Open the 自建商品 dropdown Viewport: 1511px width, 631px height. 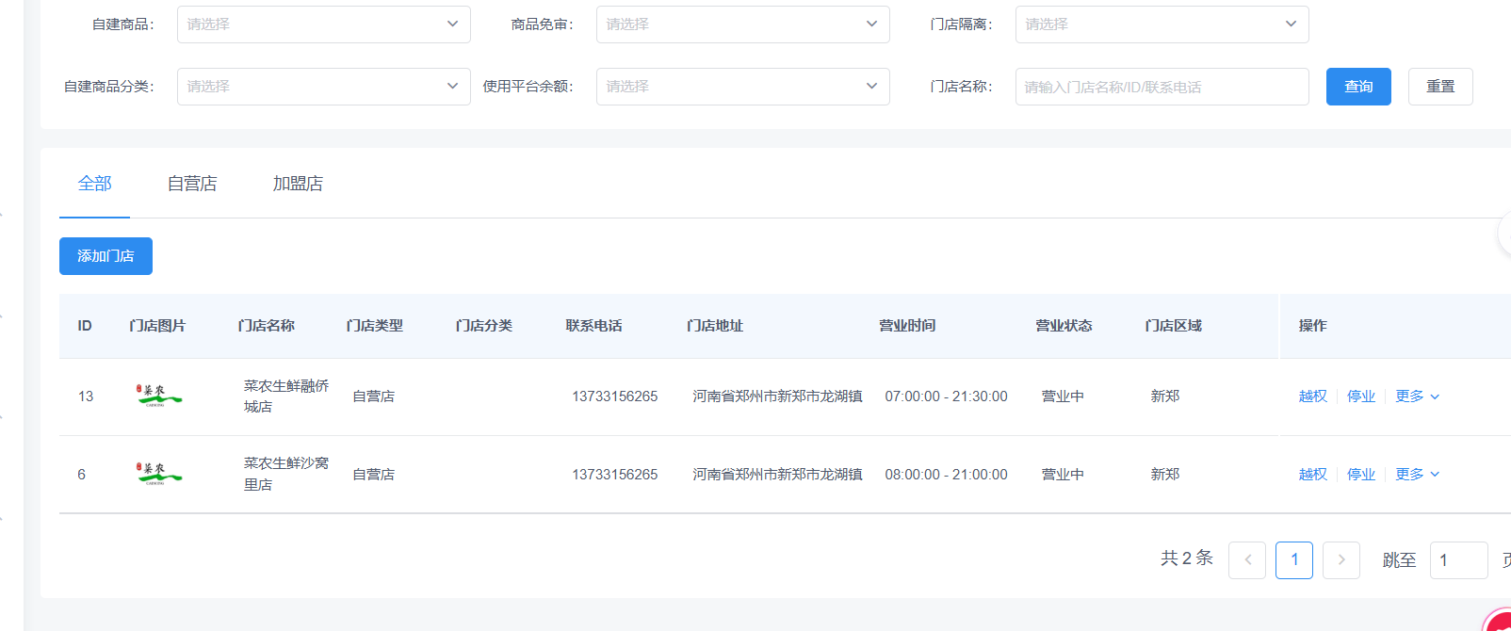click(323, 24)
